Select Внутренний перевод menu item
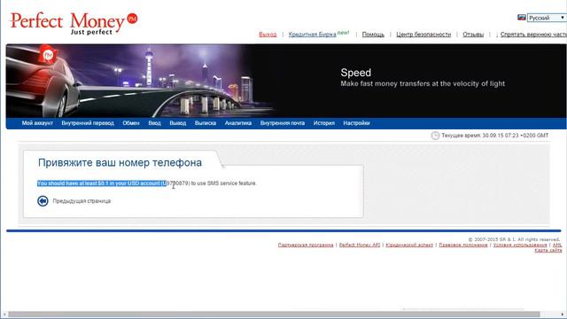The width and height of the screenshot is (567, 319). click(88, 123)
